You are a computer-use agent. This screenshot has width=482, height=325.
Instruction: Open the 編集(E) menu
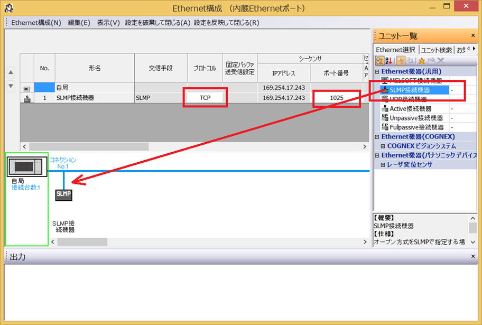[79, 23]
